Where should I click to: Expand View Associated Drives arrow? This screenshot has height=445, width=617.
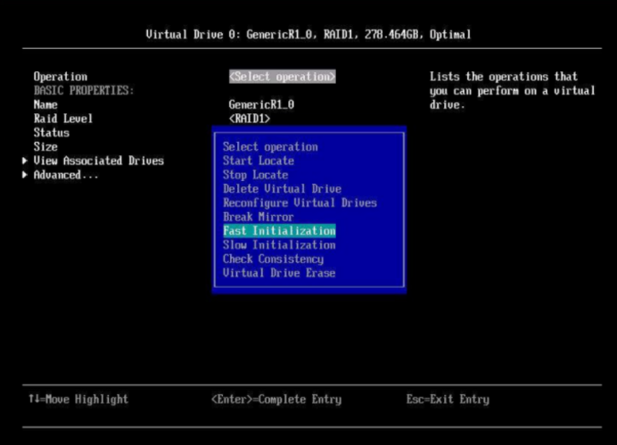pyautogui.click(x=25, y=161)
